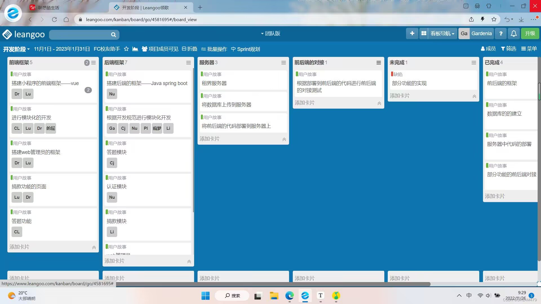Image resolution: width=541 pixels, height=304 pixels.
Task: Open File Explorer from taskbar
Action: [274, 296]
